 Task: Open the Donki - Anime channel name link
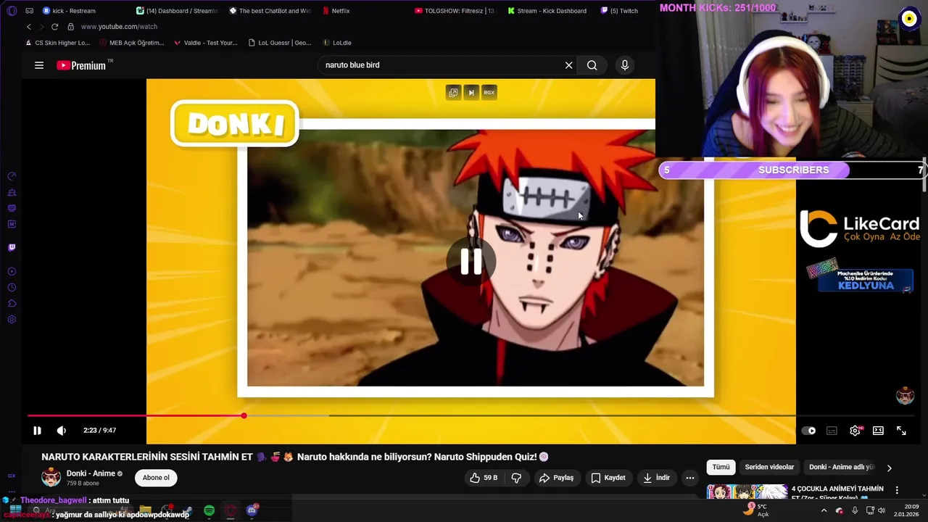91,473
